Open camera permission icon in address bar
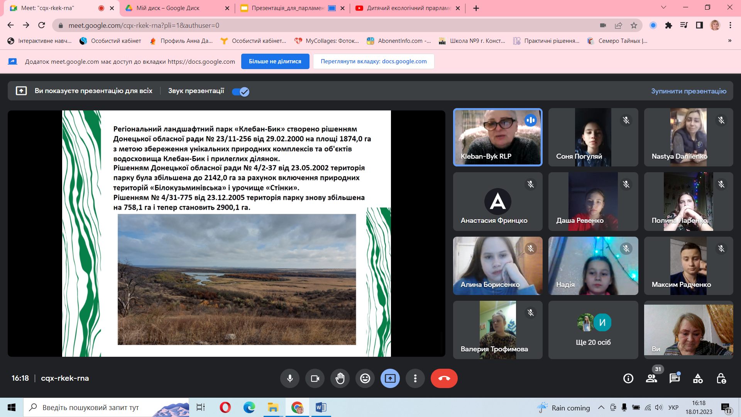 click(603, 25)
